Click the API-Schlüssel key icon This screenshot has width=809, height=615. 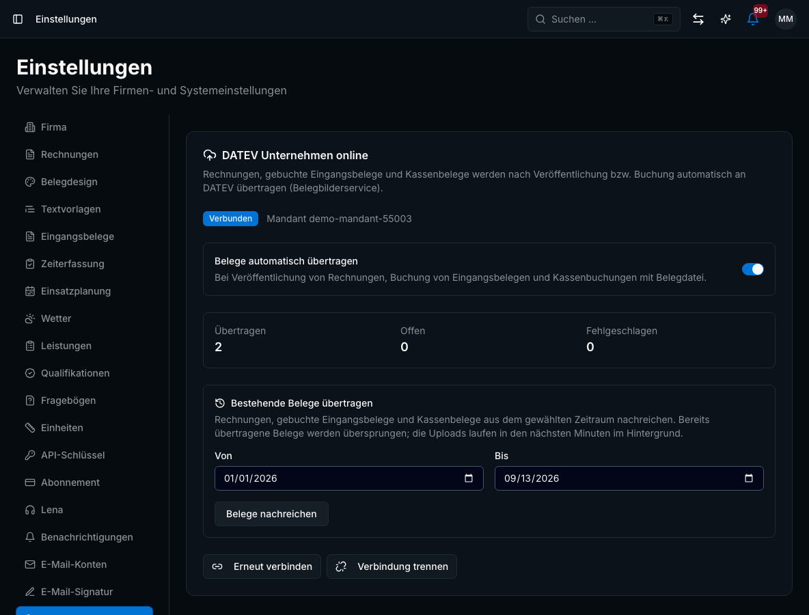(30, 455)
